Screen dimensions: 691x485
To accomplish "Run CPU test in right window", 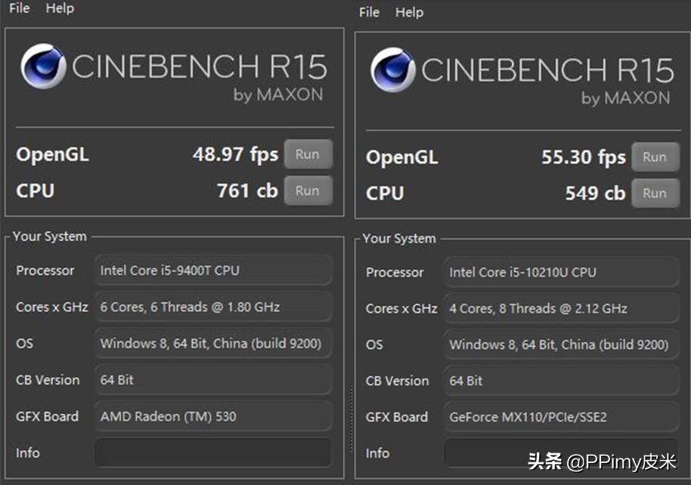I will [654, 193].
